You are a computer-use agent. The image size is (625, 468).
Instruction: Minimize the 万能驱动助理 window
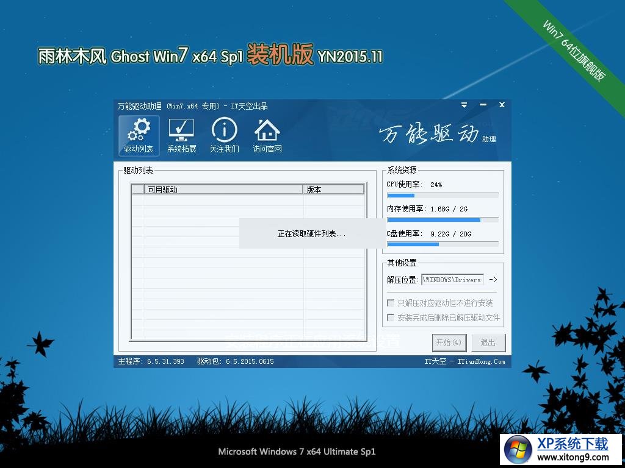483,105
